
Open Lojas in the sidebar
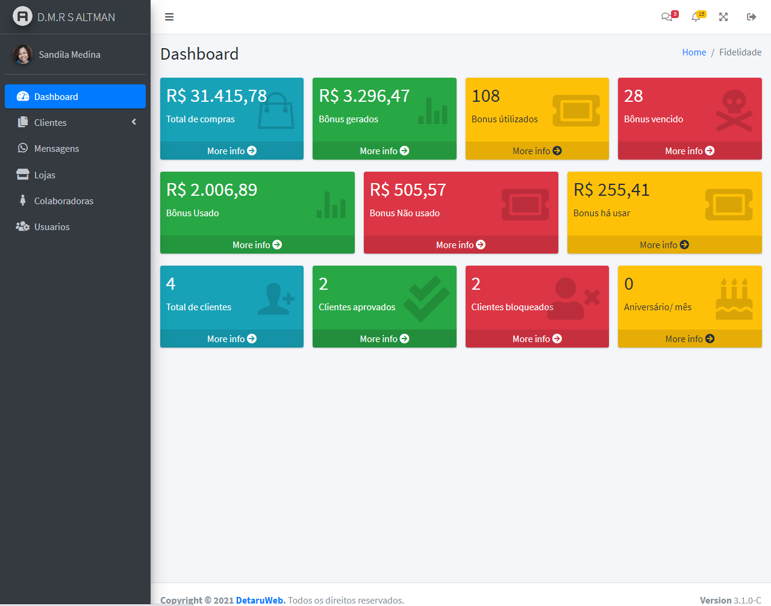coord(75,175)
